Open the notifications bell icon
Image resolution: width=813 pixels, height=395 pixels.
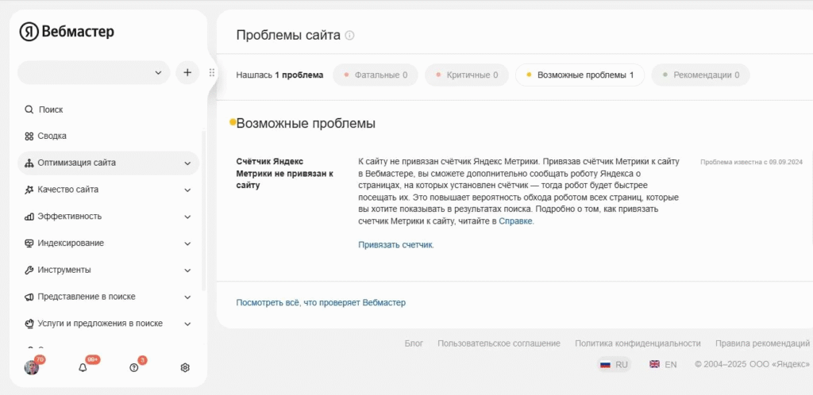pyautogui.click(x=83, y=368)
